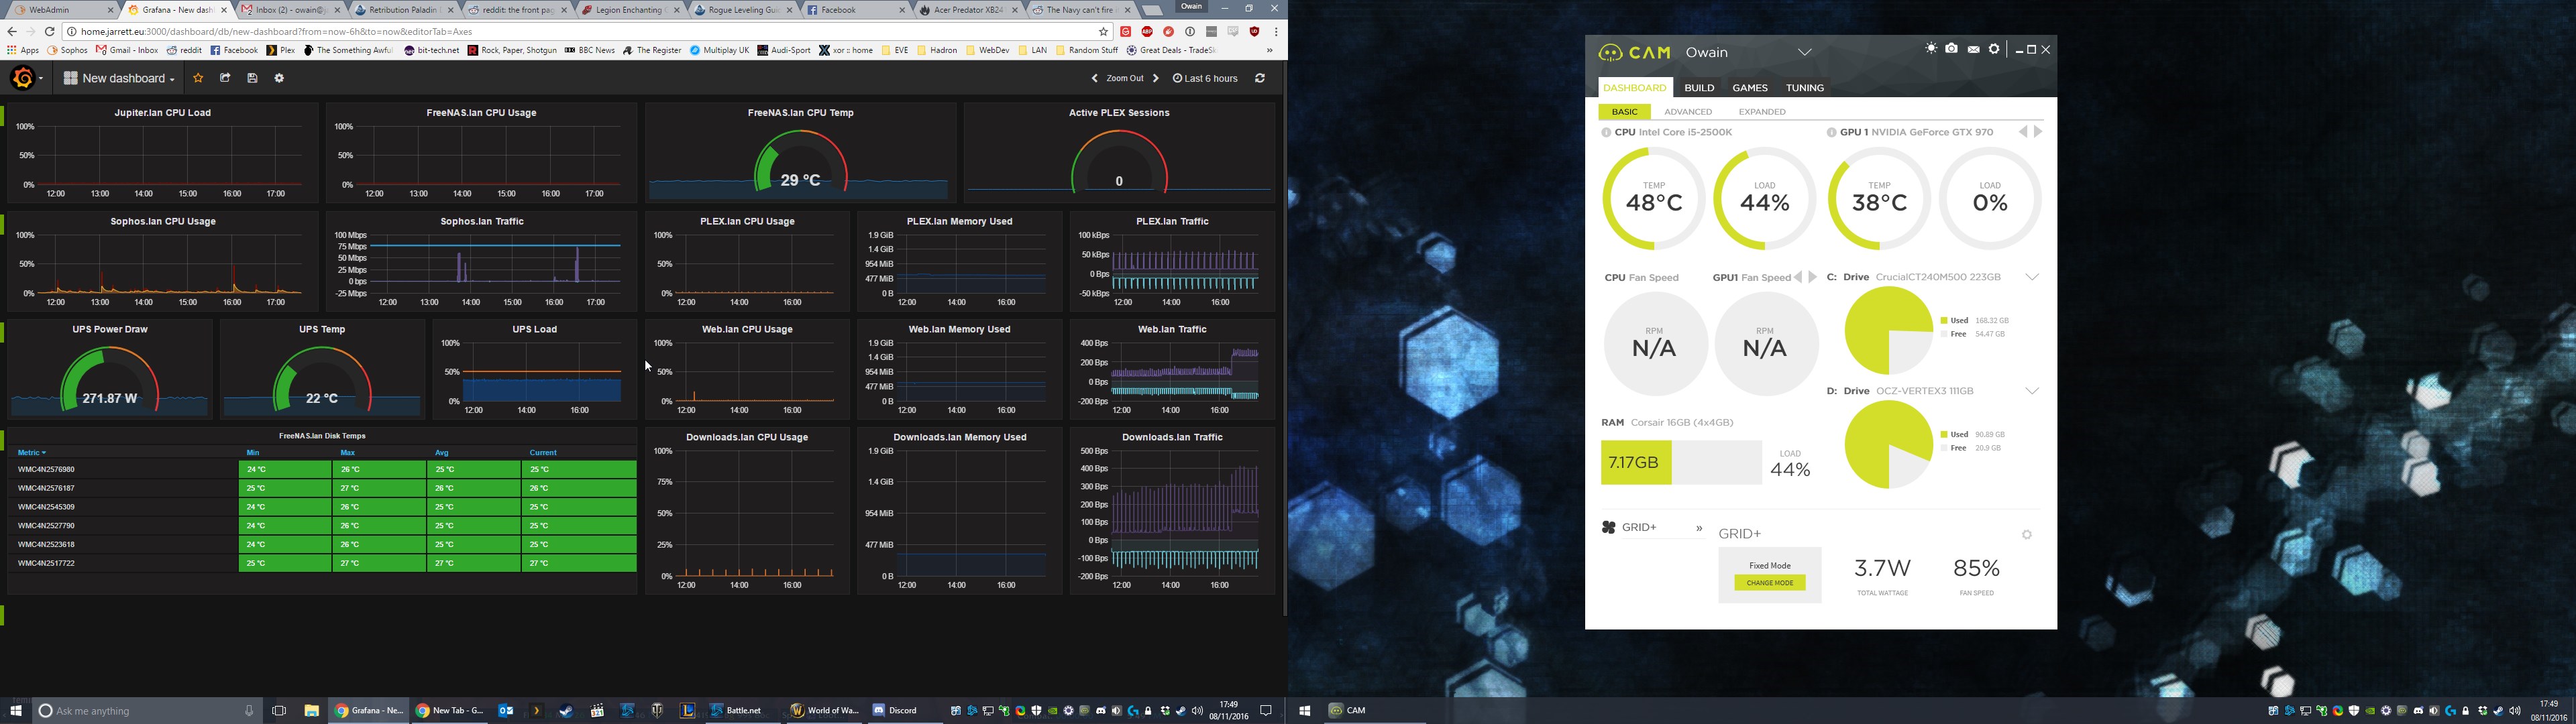
Task: Toggle CAM night mode sun icon
Action: coord(1931,49)
